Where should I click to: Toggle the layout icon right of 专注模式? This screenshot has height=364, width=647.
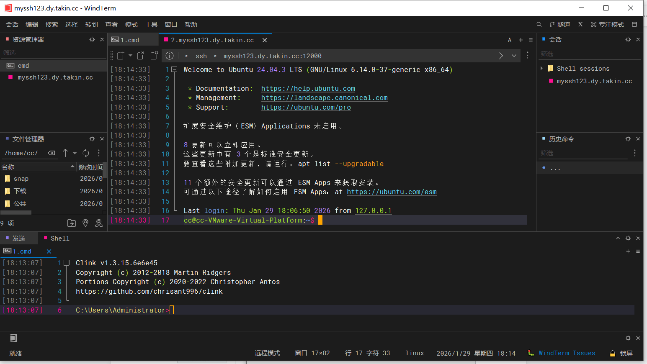click(x=634, y=24)
